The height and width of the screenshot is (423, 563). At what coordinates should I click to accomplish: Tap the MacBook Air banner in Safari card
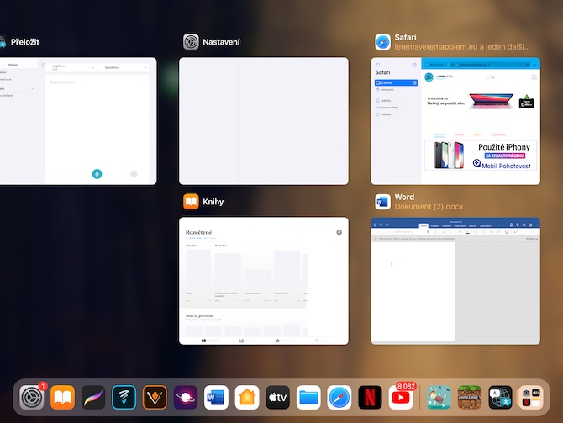click(481, 102)
